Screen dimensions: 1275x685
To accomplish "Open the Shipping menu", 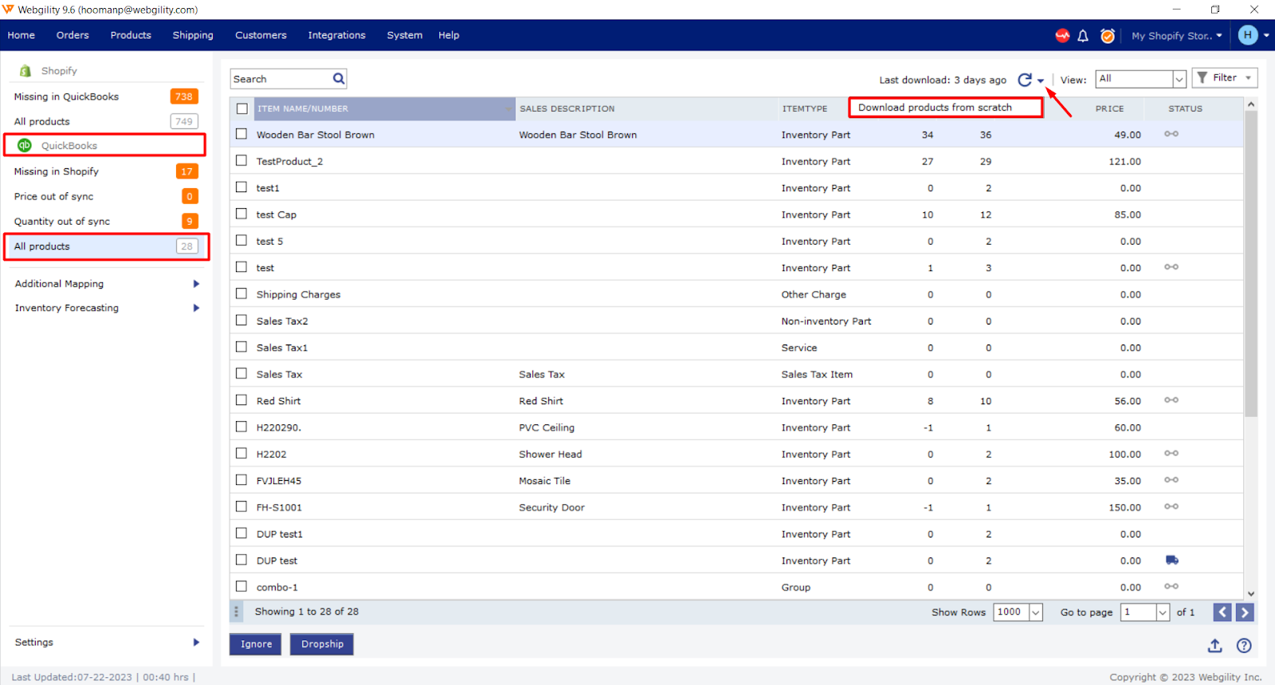I will click(193, 35).
